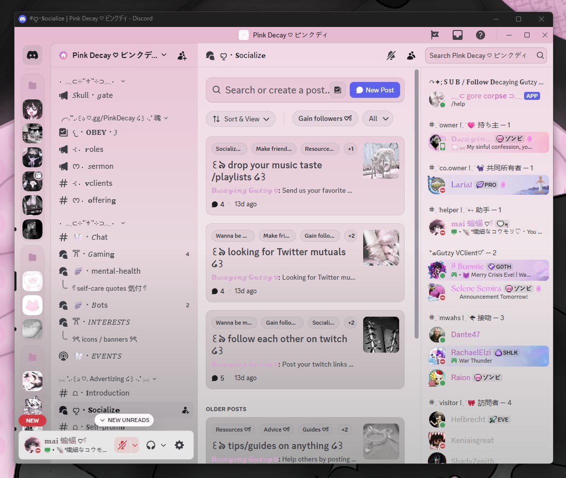Open Lariat member profile
Image resolution: width=566 pixels, height=478 pixels.
click(489, 185)
